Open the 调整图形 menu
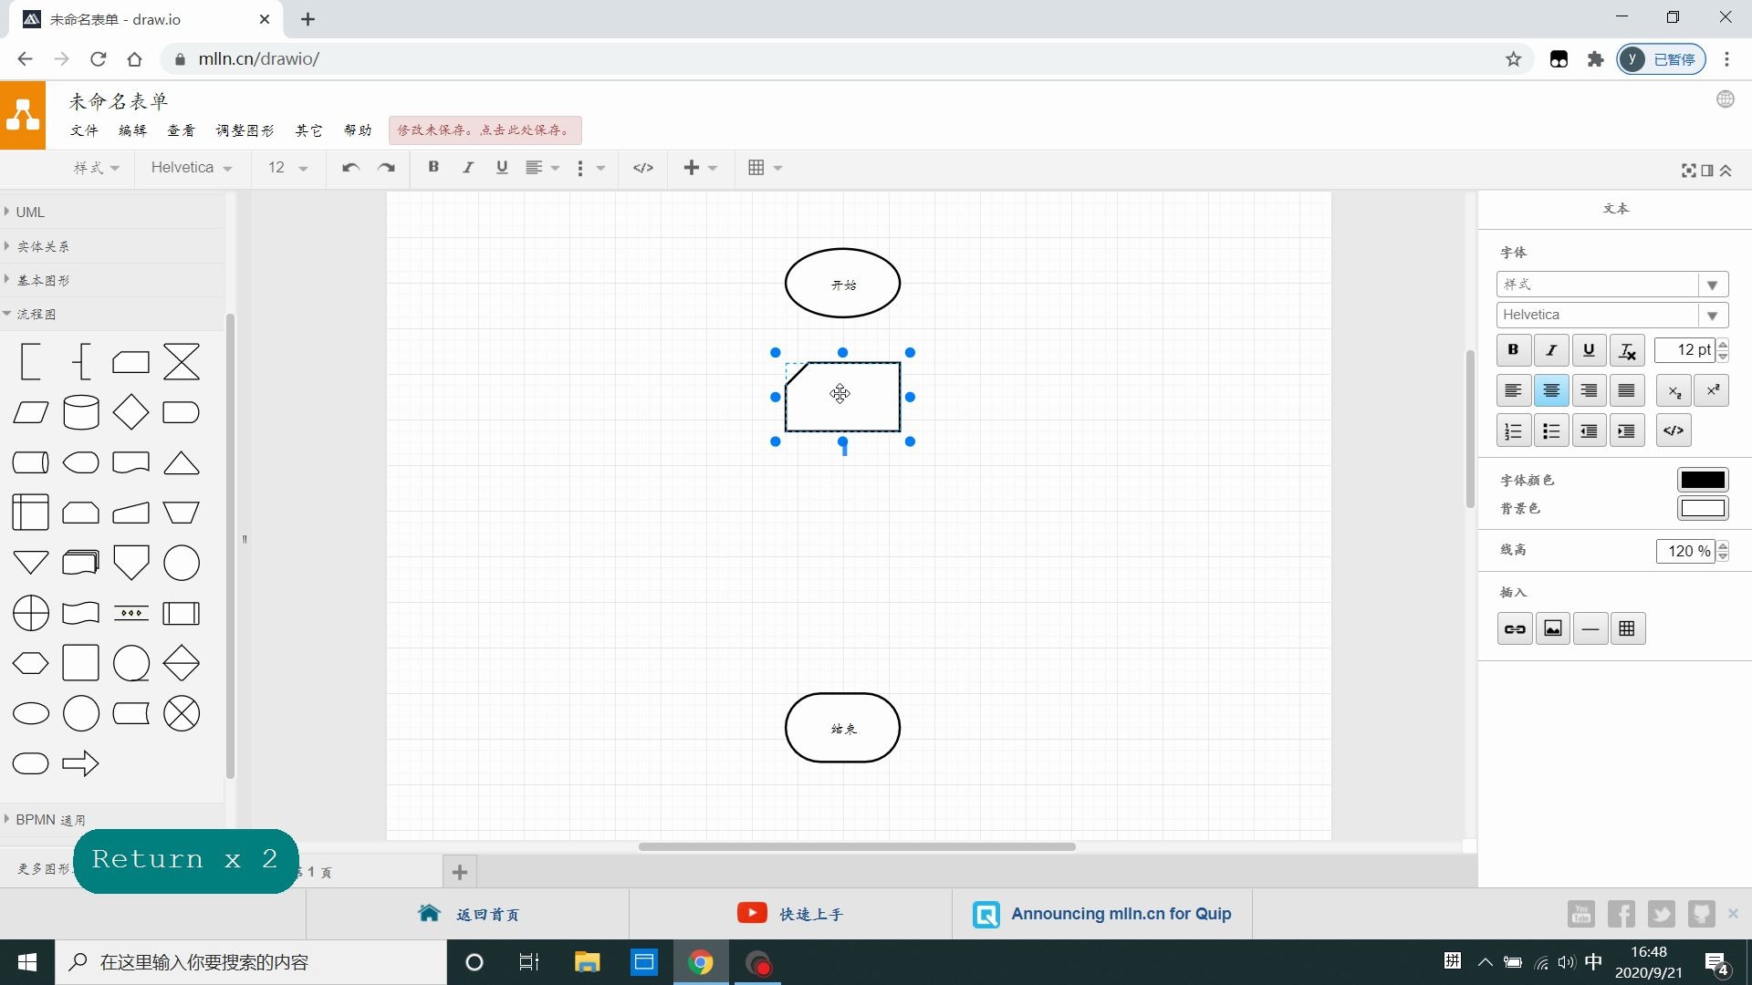Image resolution: width=1752 pixels, height=985 pixels. click(245, 130)
